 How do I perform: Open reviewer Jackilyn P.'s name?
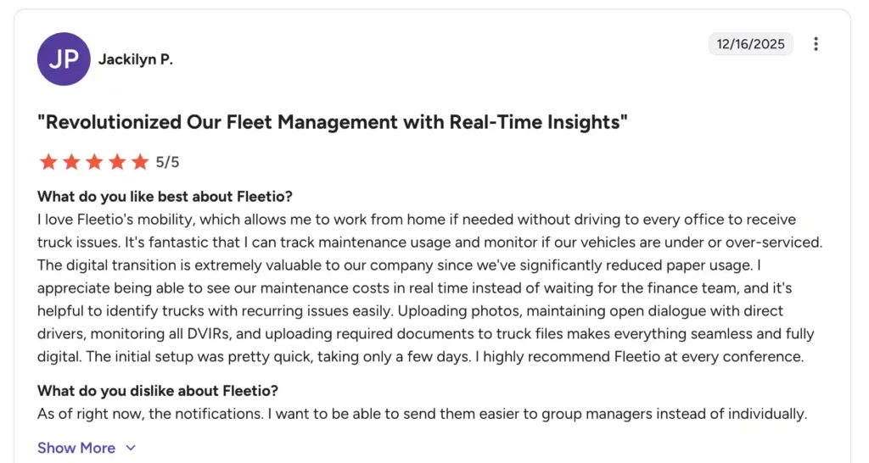136,59
